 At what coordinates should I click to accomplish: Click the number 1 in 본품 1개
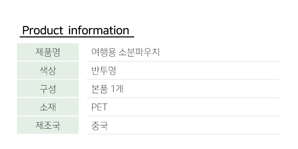tap(114, 89)
